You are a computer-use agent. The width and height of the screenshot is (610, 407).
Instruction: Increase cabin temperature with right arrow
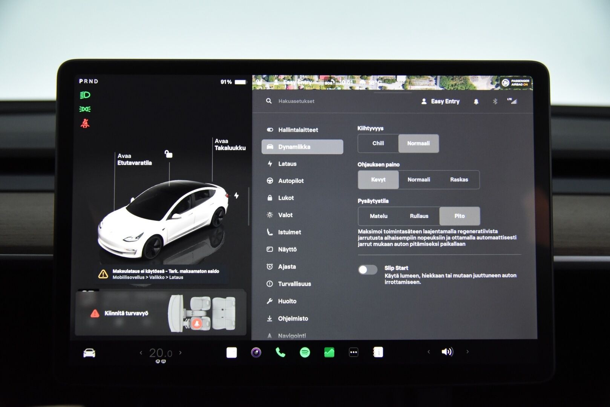(181, 353)
